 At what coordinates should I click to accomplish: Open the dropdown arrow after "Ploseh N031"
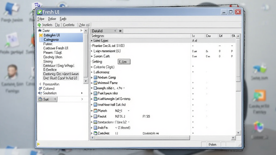tap(129, 111)
